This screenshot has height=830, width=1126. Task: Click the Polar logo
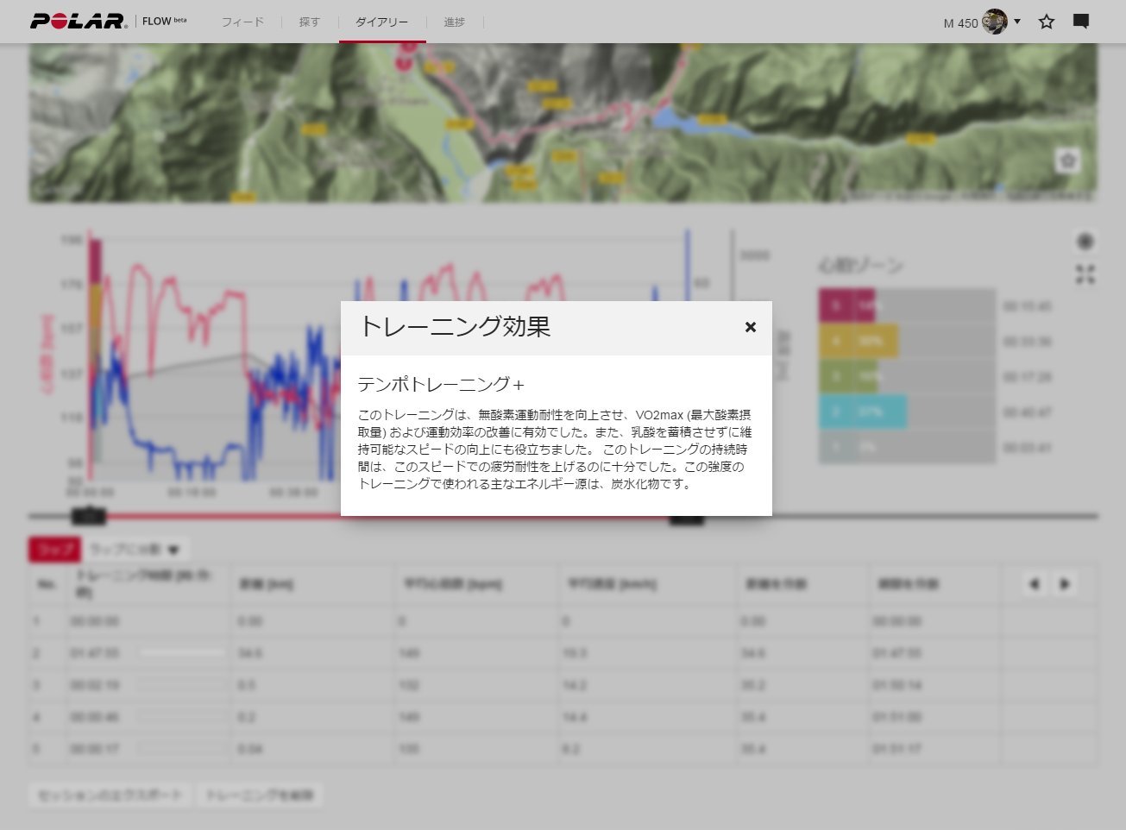tap(79, 22)
